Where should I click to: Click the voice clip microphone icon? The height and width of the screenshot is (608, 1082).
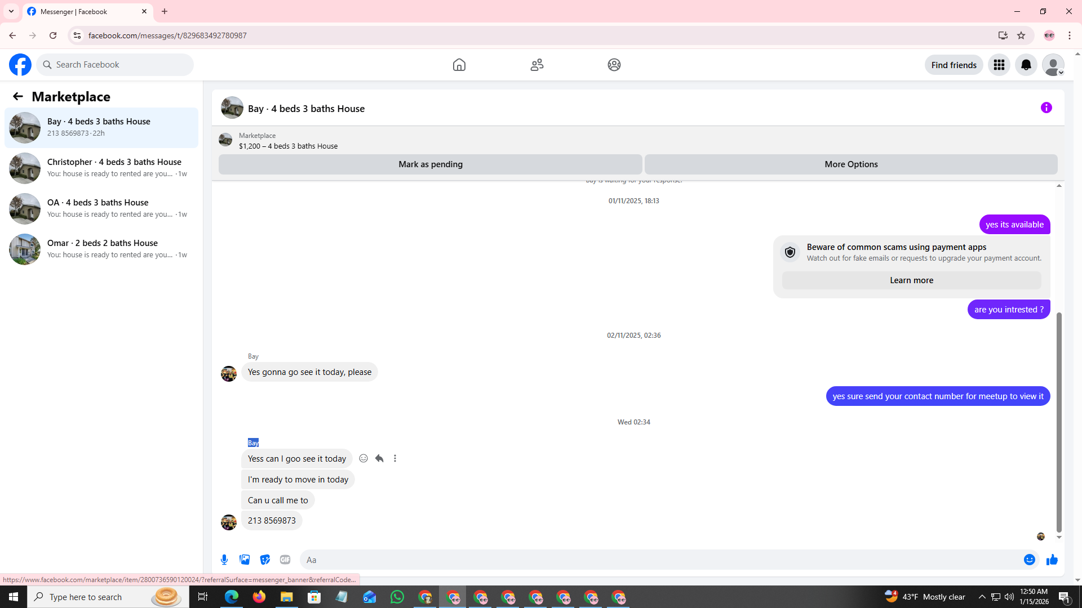224,560
